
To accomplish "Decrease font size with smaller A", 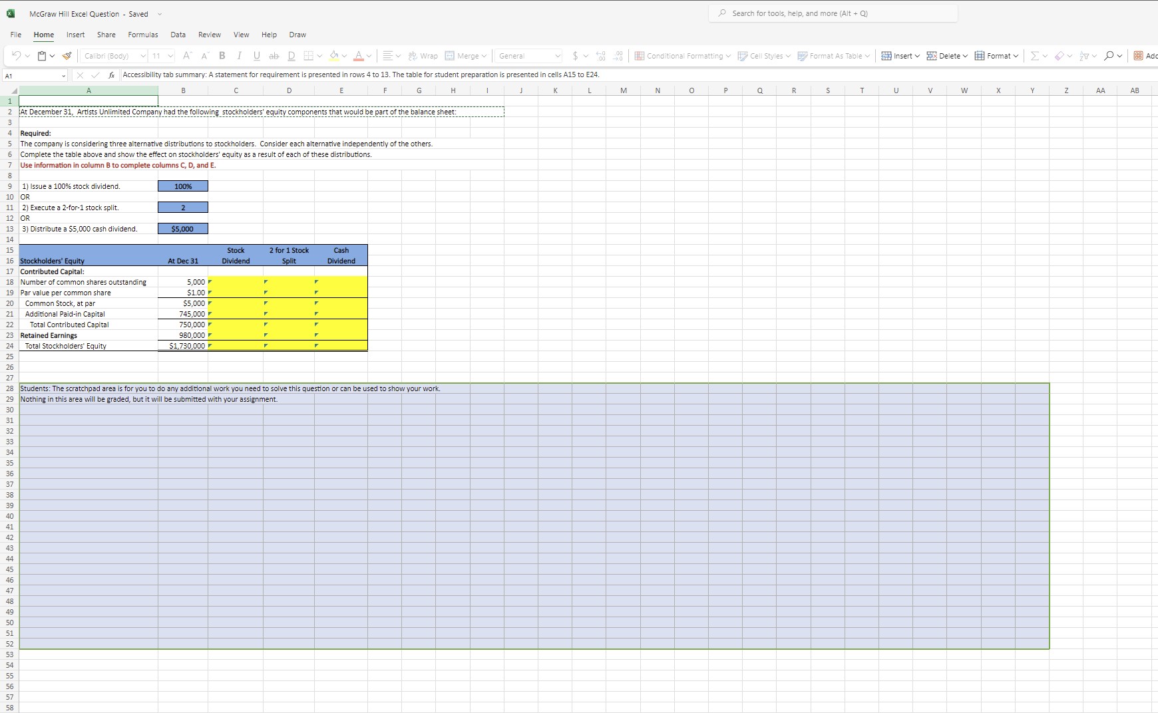I will coord(205,56).
